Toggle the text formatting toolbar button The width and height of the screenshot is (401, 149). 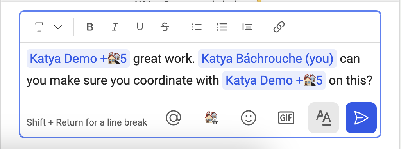(324, 118)
